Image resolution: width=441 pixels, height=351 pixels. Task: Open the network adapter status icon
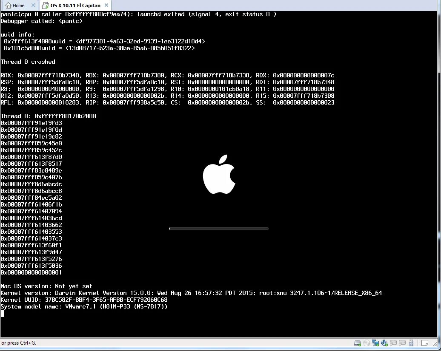(x=375, y=343)
